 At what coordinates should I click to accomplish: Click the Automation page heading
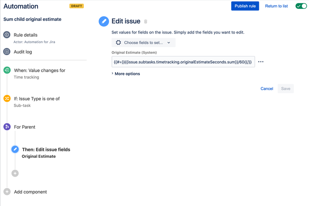[21, 6]
